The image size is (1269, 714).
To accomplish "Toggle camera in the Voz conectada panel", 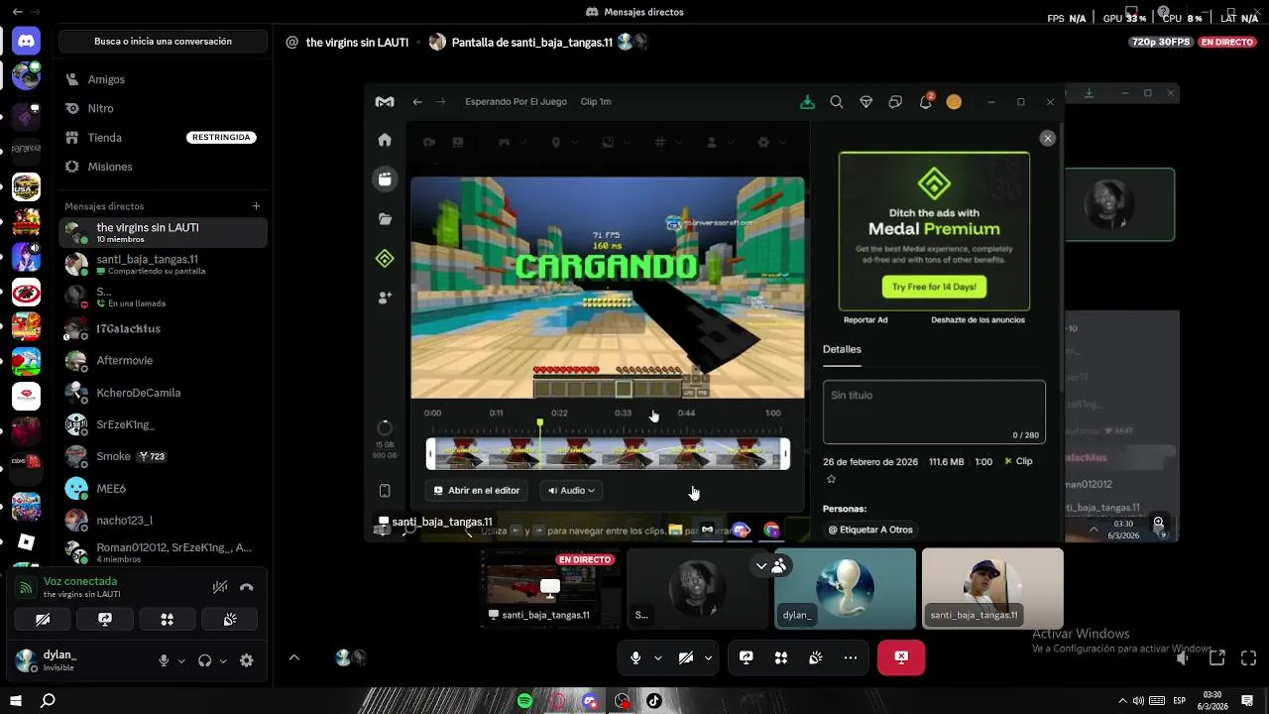I will 43,619.
